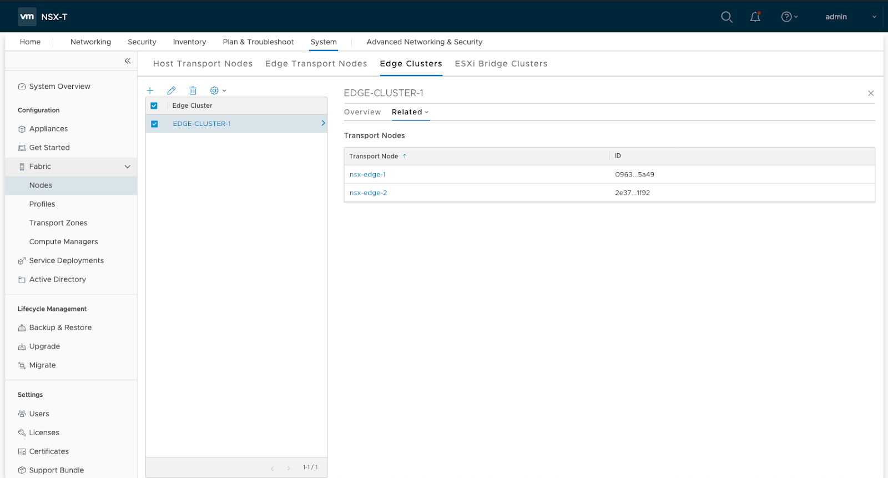Open the Related dropdown tab

click(410, 112)
